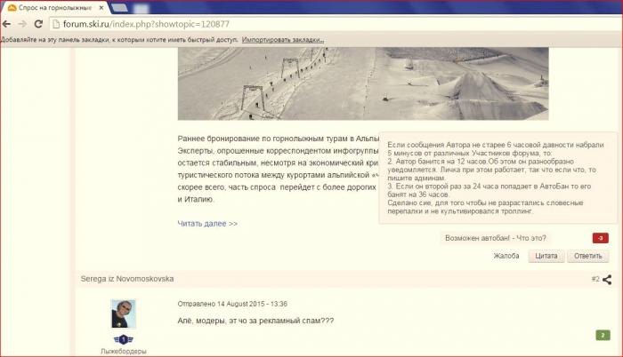Click the #2 post number link
The image size is (623, 357).
[x=595, y=279]
